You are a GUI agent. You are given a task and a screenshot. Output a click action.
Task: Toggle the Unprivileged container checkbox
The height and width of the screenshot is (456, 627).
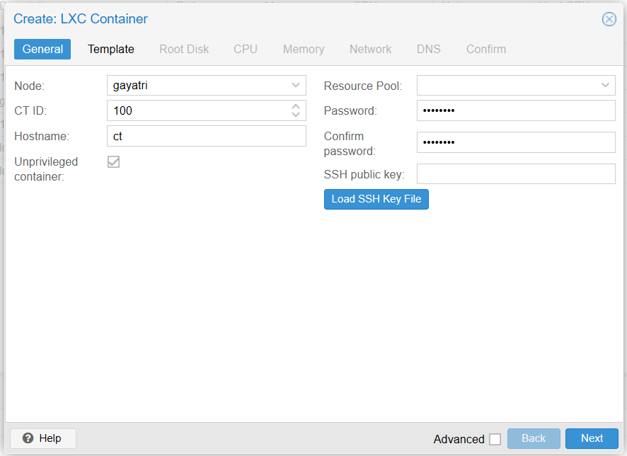tap(113, 162)
